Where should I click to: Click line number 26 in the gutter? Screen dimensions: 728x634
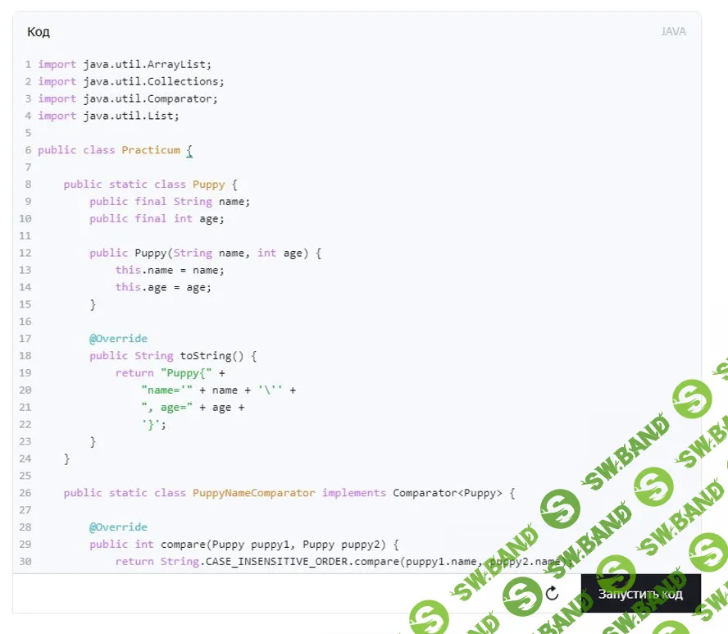[25, 493]
